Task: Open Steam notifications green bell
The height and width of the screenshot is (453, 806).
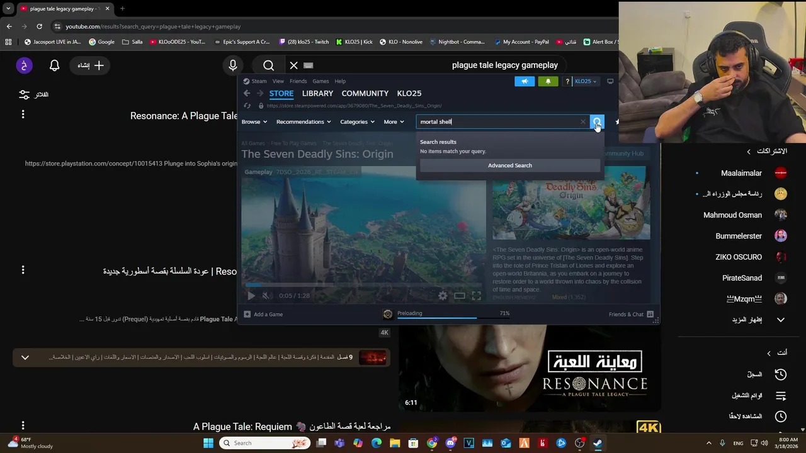Action: 548,81
